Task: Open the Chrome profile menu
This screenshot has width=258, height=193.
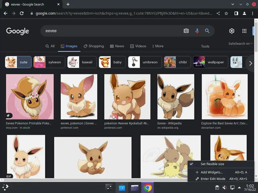Action: coord(244,13)
